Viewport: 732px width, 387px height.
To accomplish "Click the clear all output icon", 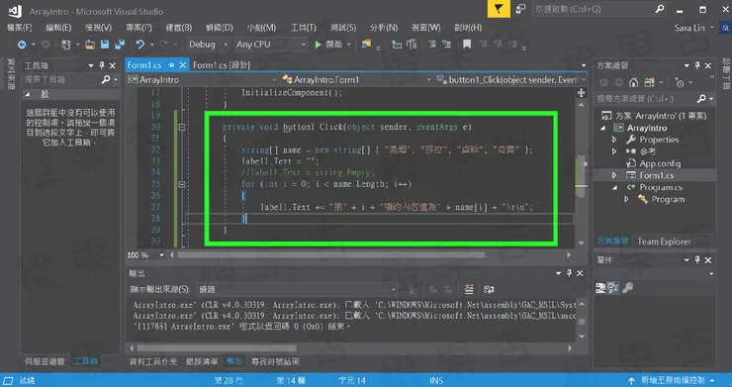I will (x=469, y=289).
